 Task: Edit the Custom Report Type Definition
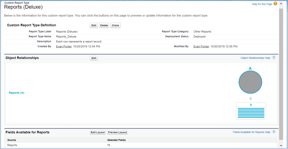tap(94, 26)
